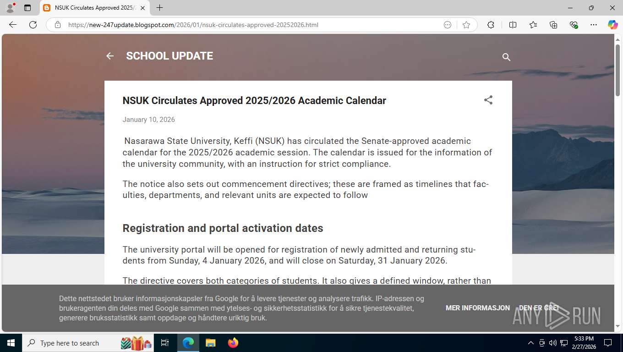Screen dimensions: 623x352
Task: Open a new browser tab
Action: [x=159, y=8]
